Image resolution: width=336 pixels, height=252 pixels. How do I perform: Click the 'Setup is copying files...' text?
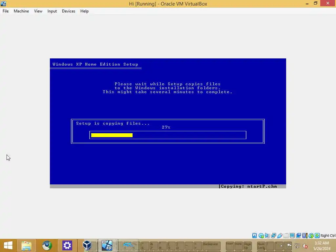click(x=113, y=123)
